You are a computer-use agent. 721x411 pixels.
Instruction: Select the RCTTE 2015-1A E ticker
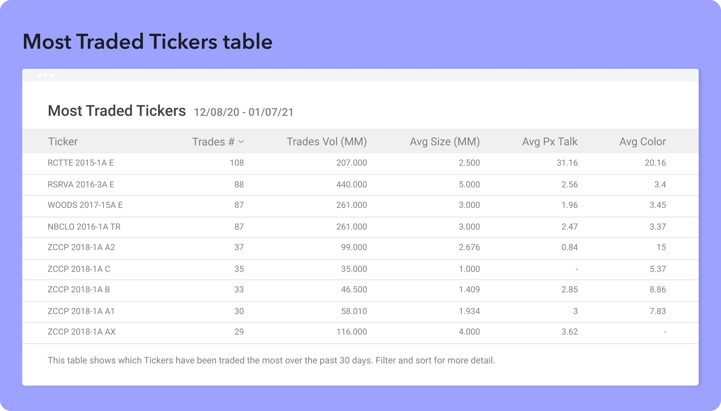click(81, 163)
